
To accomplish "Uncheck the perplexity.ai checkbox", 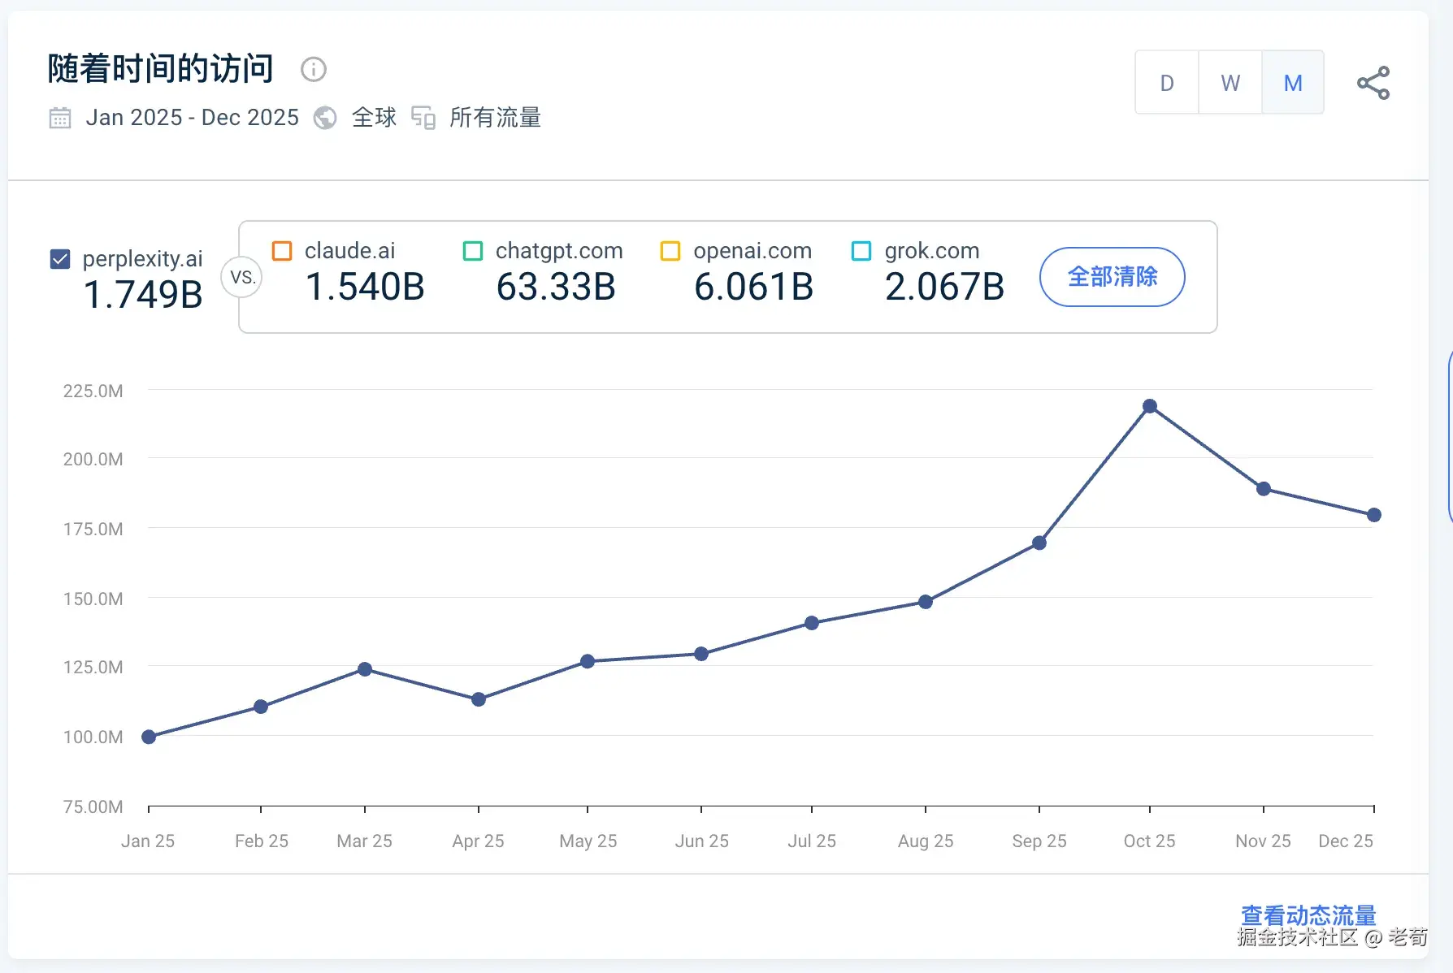I will click(x=60, y=259).
